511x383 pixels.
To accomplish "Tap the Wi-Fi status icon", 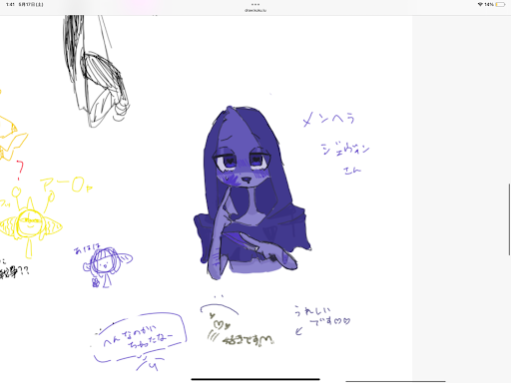I will pos(480,4).
